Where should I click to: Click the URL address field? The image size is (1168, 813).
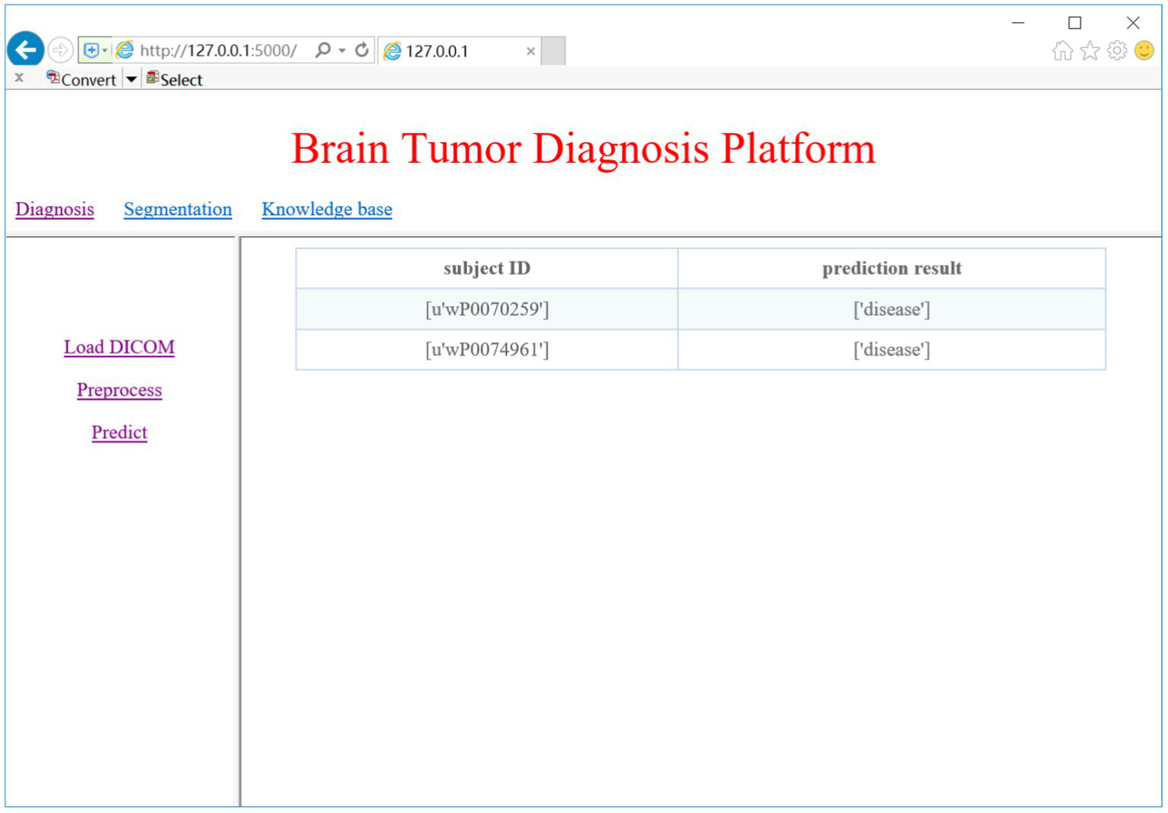click(218, 50)
